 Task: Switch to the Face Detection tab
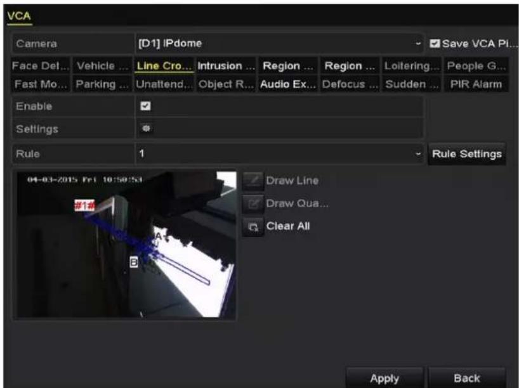[x=41, y=66]
